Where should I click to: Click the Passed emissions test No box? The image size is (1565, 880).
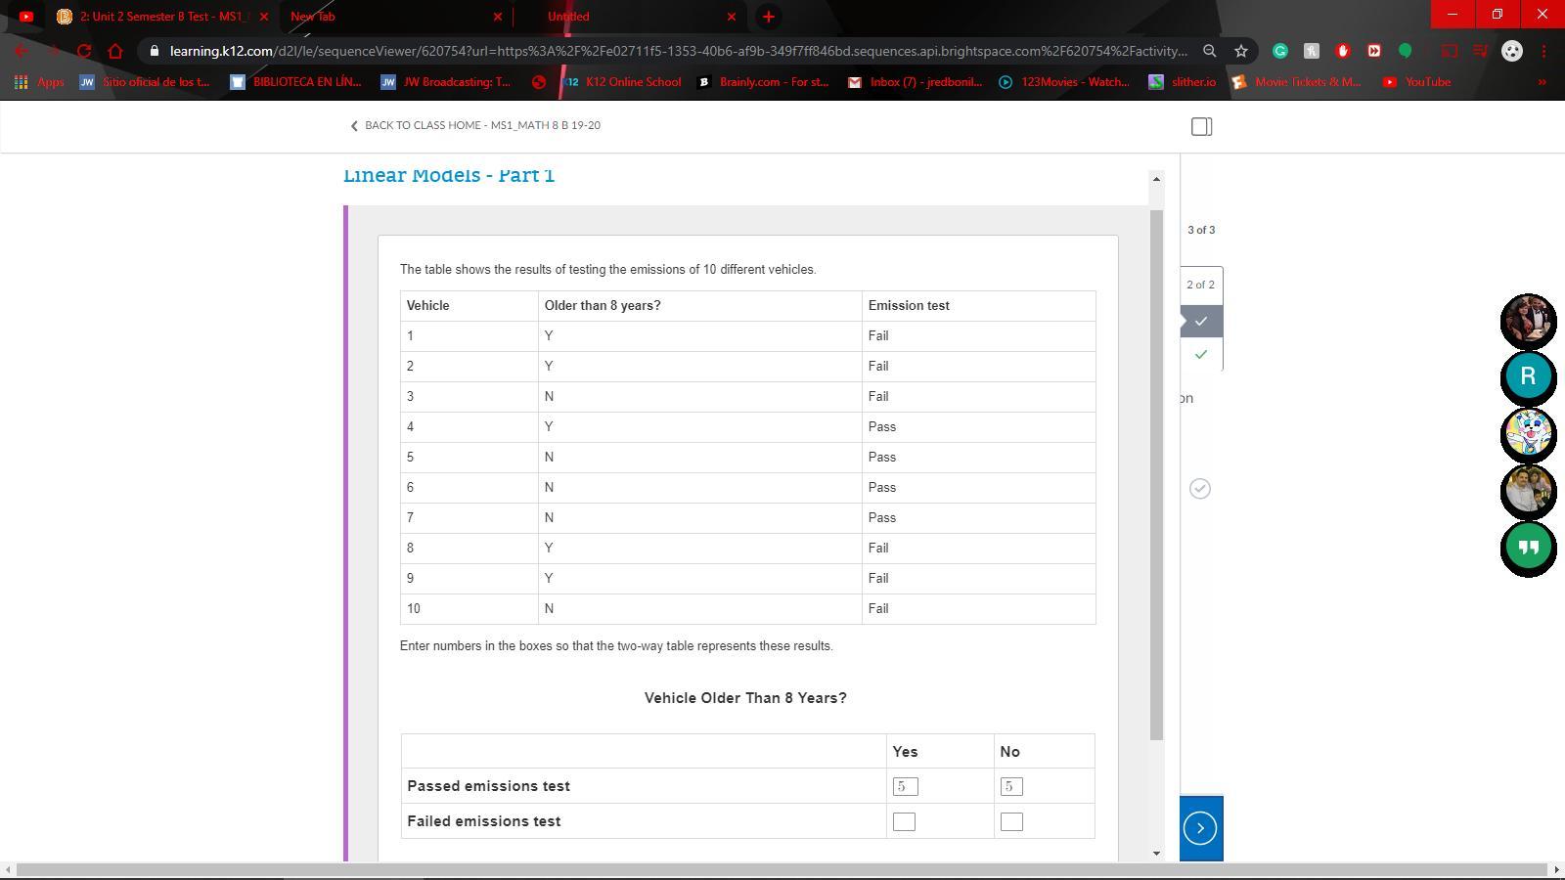1011,786
